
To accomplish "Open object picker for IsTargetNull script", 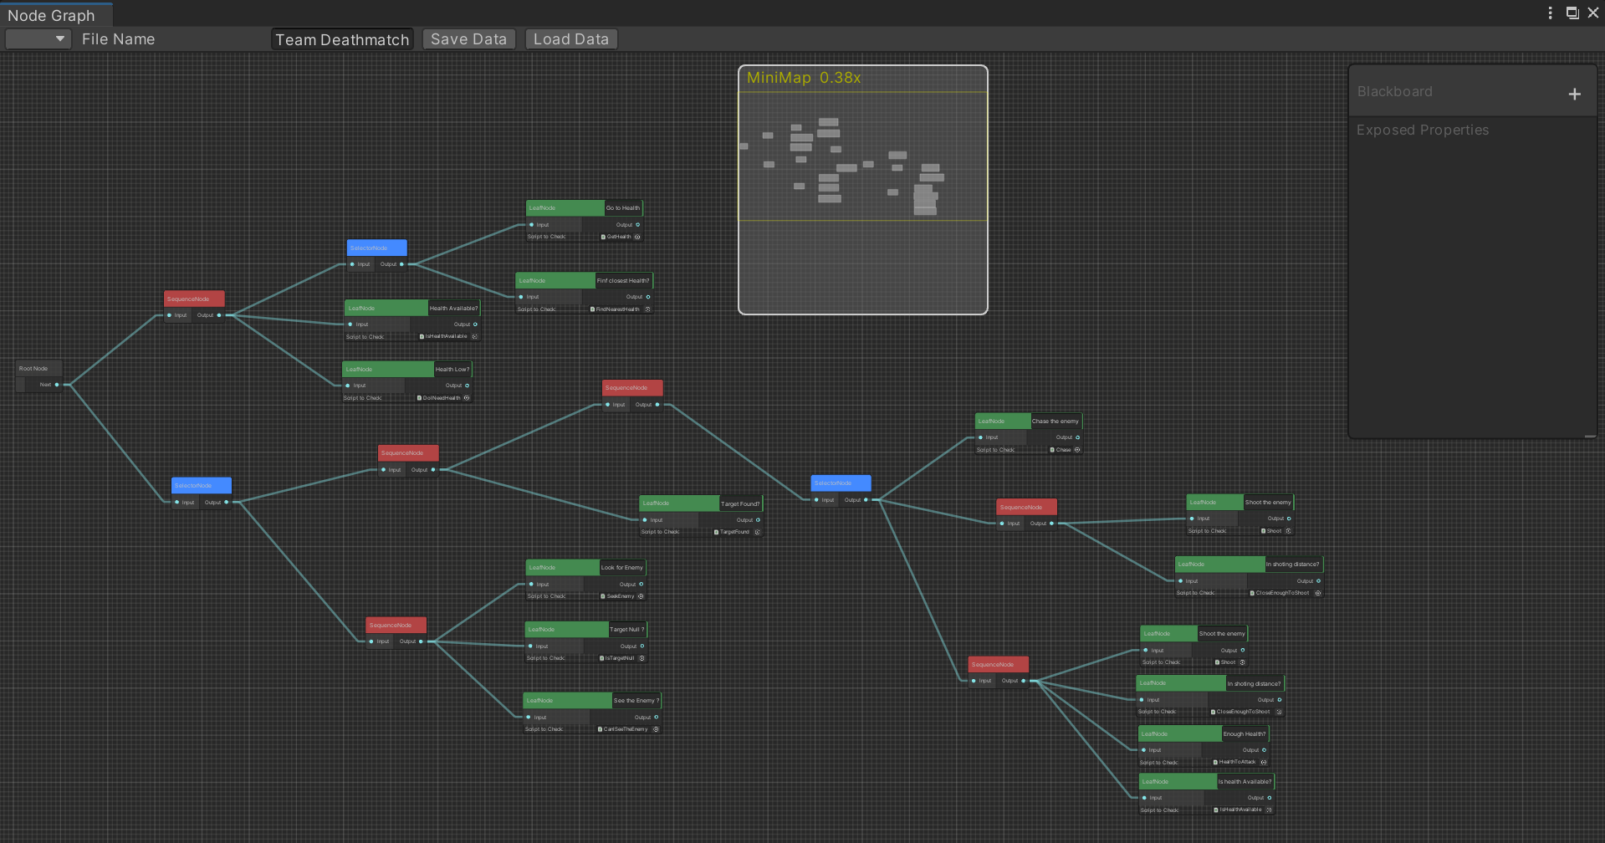I will 641,658.
